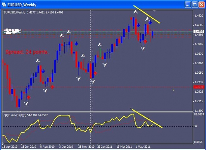
Task: Click the red highlighted price tag on price axis
Action: click(199, 87)
